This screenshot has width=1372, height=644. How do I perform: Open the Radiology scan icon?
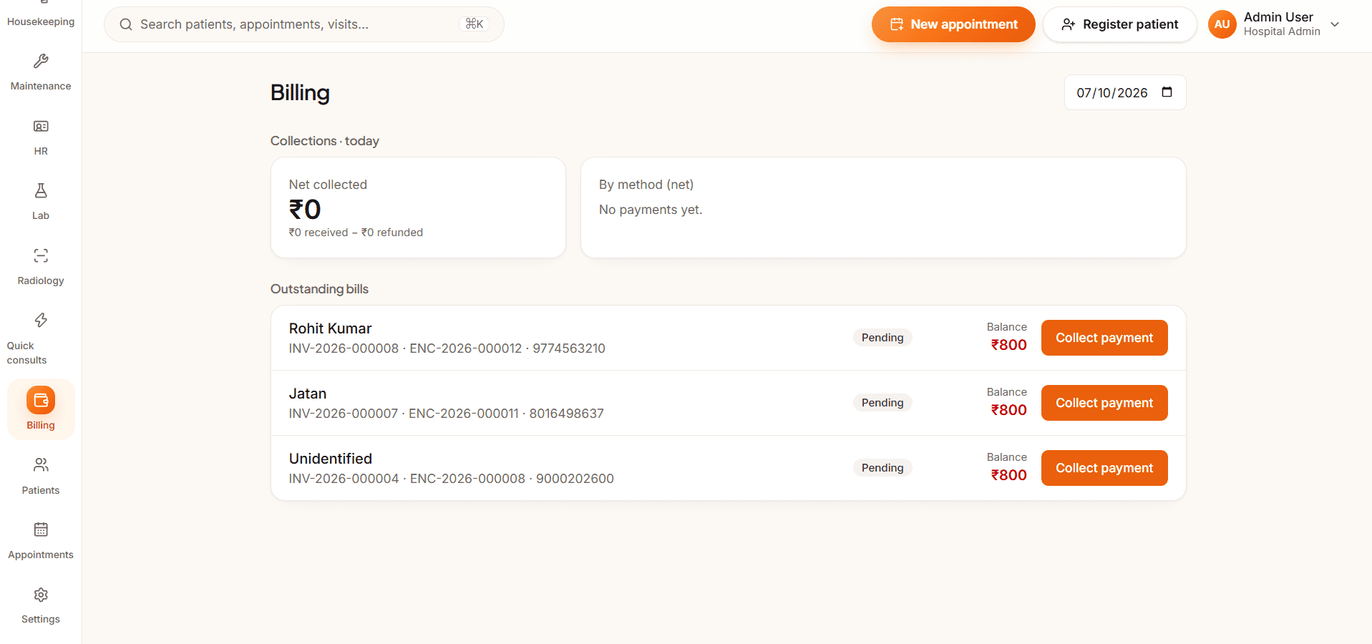41,255
